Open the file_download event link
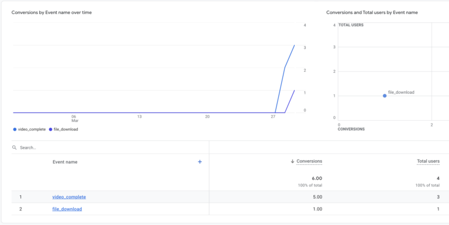449x225 pixels. click(67, 209)
